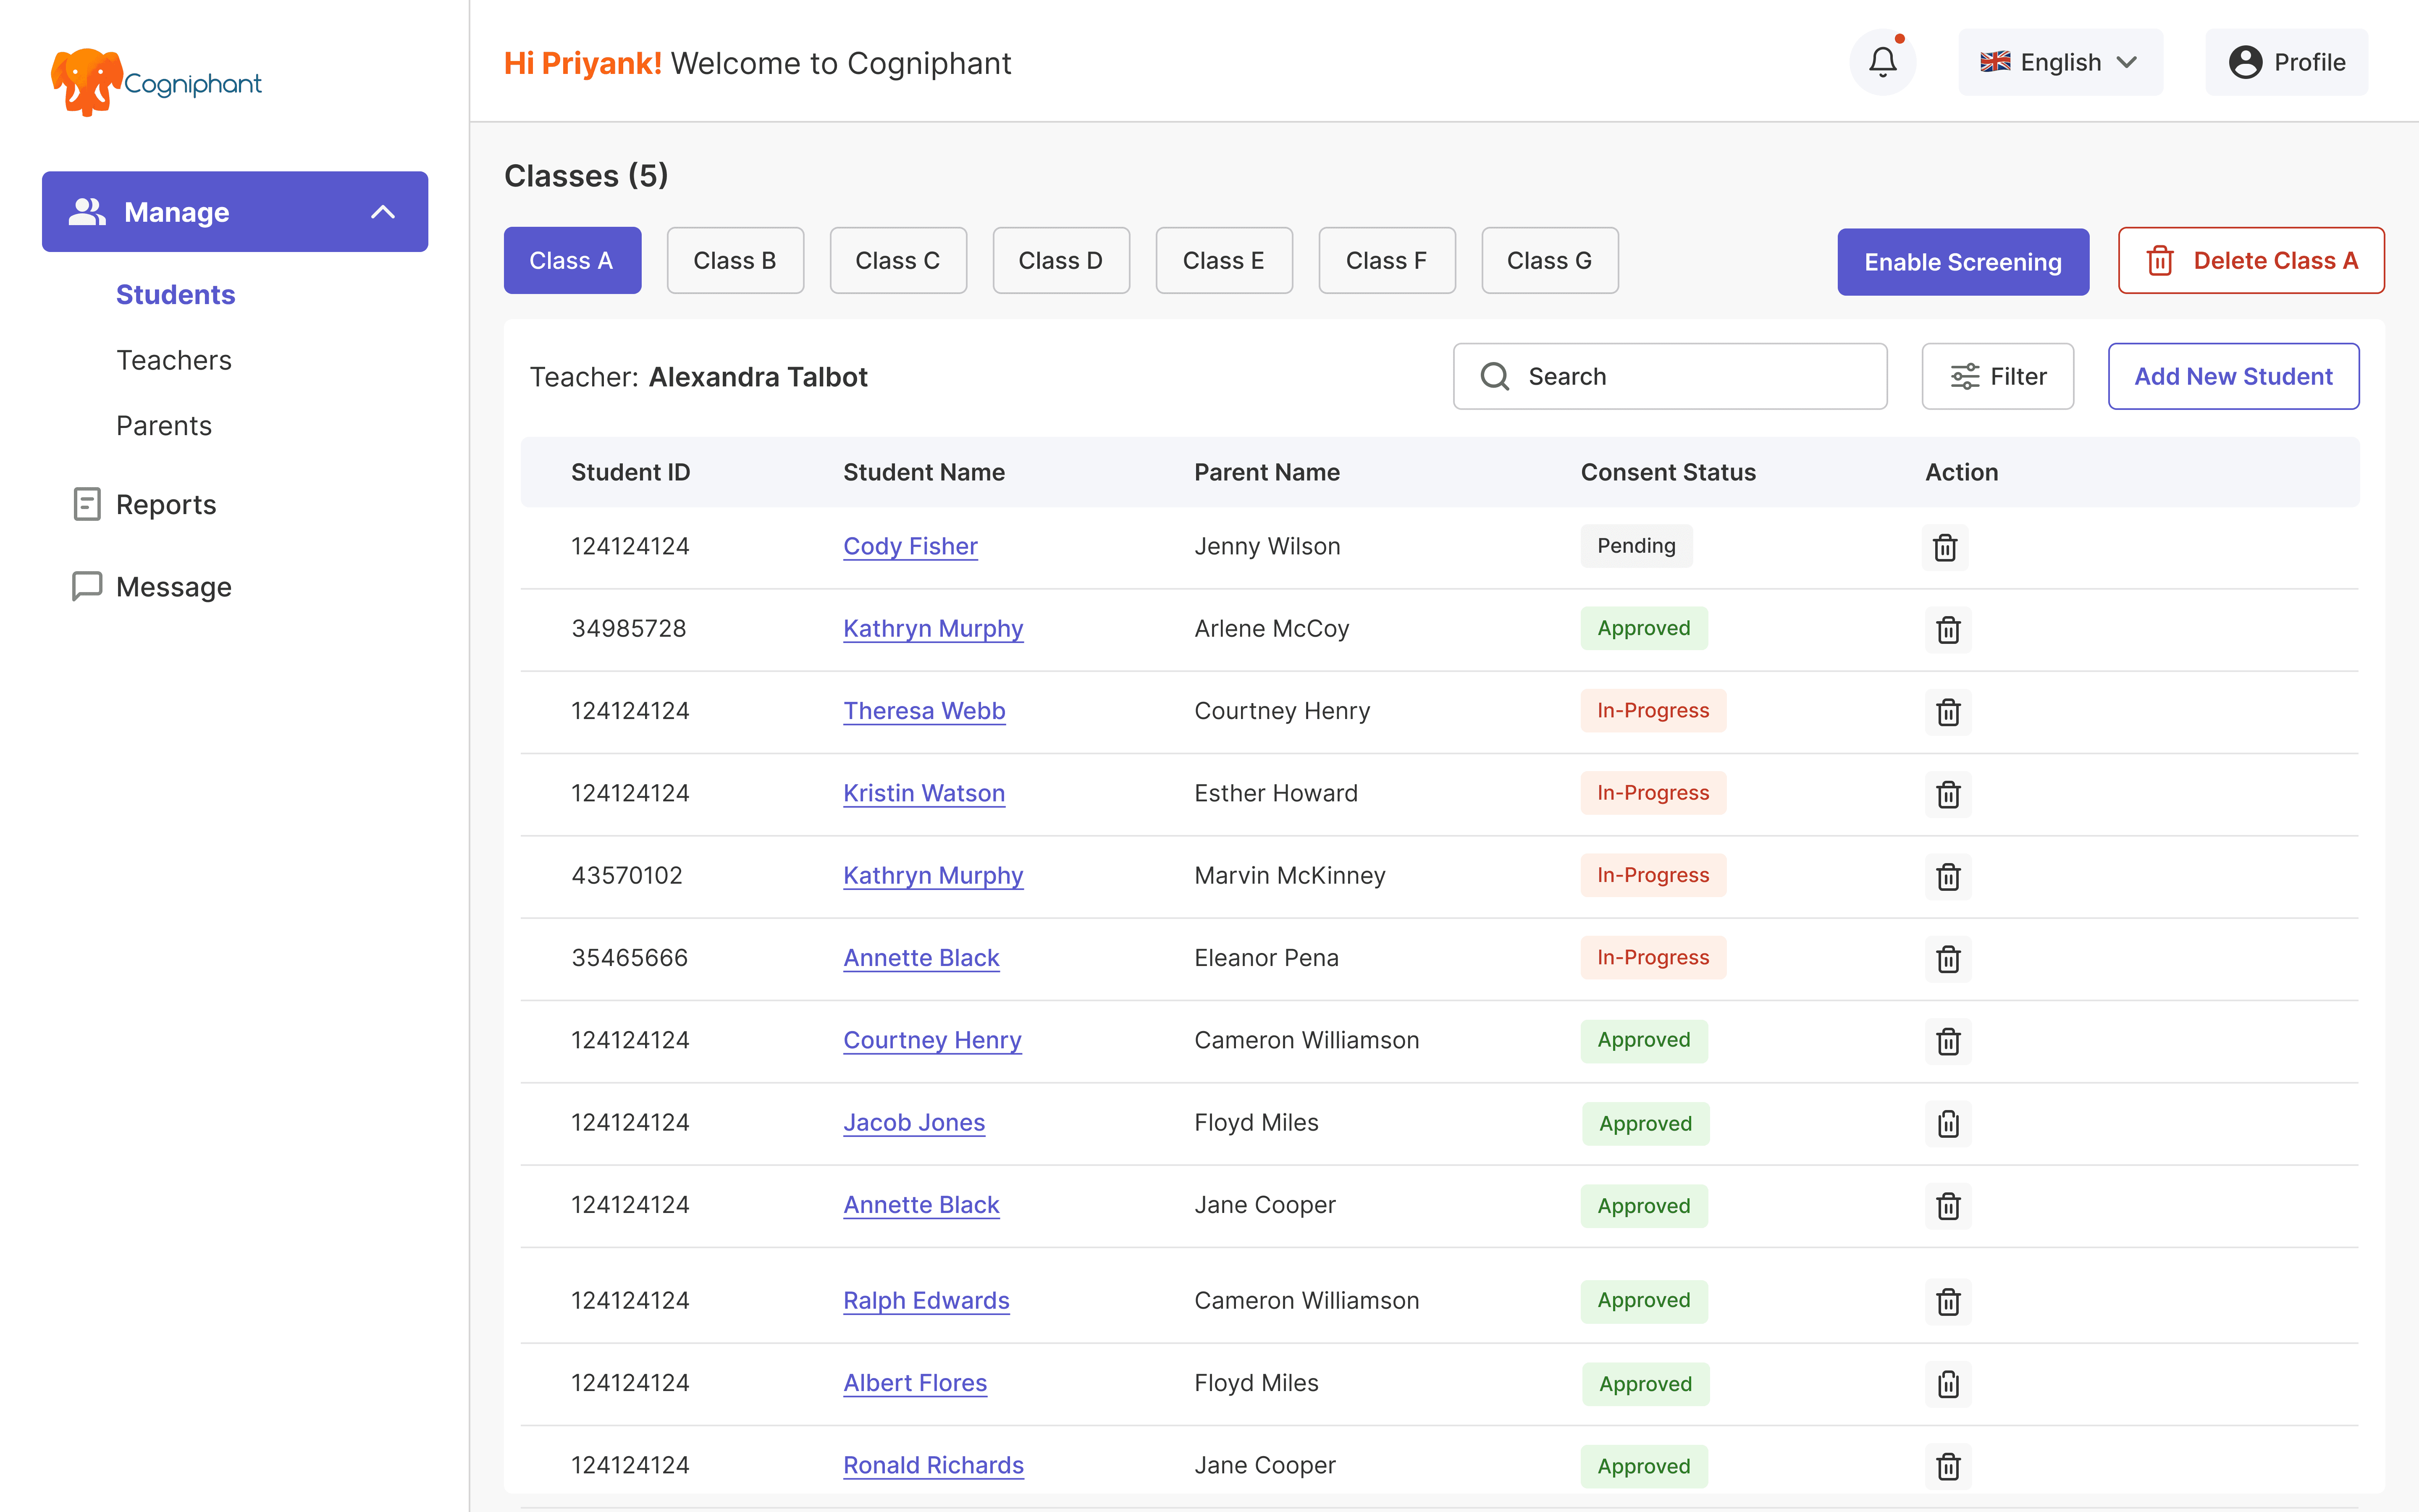2419x1512 pixels.
Task: Open Kristin Watson student link
Action: (x=924, y=793)
